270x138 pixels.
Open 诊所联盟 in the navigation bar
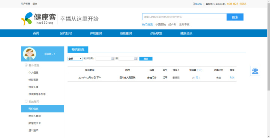tap(156, 33)
